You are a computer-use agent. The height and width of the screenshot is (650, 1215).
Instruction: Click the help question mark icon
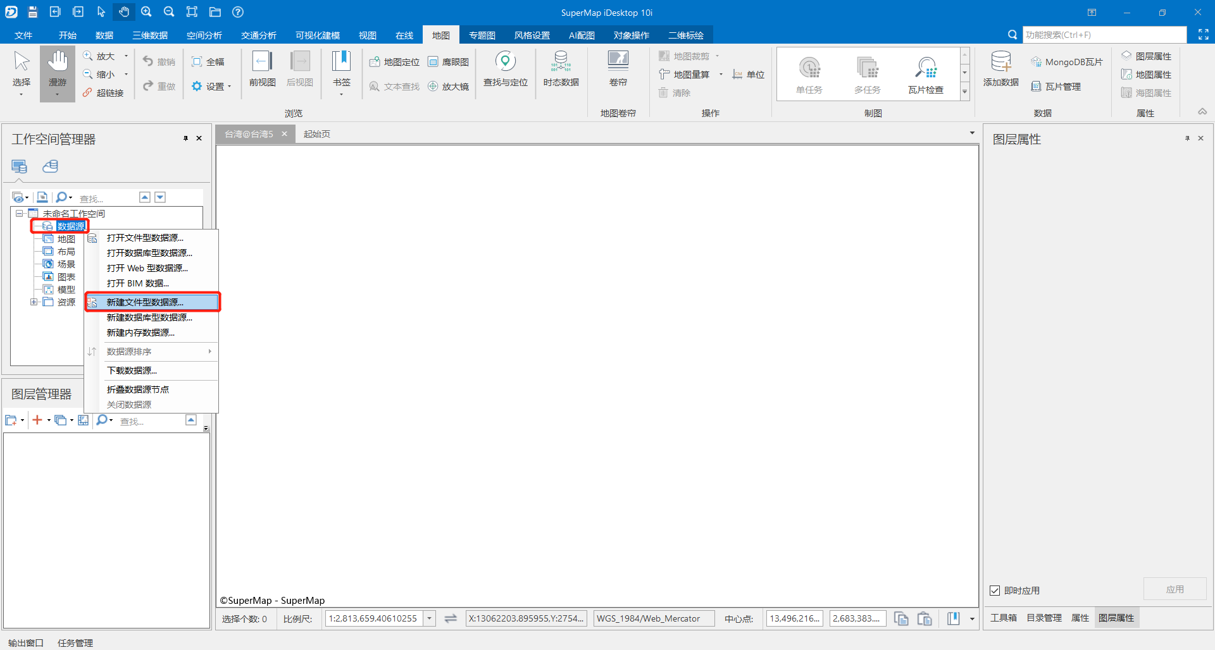(238, 12)
